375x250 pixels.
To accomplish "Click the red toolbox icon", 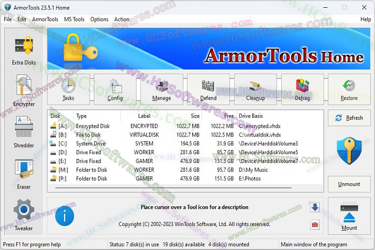I will click(315, 224).
